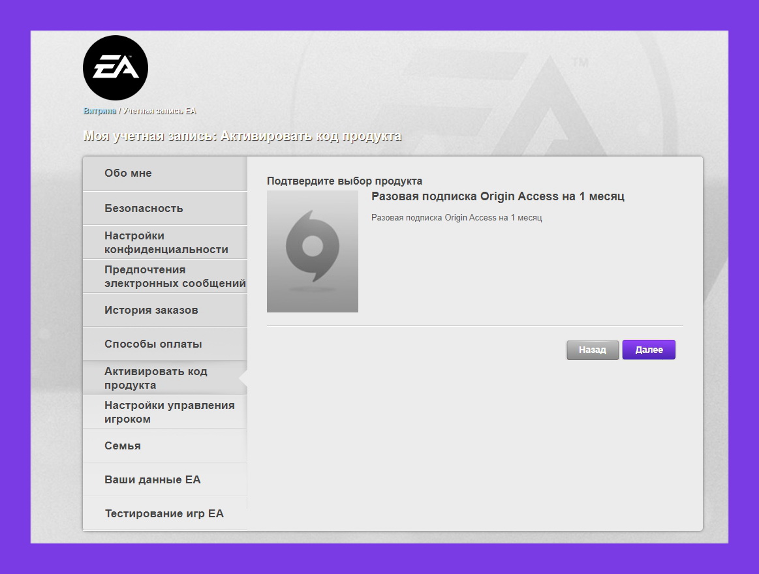
Task: Open Ваши данные EA
Action: pyautogui.click(x=165, y=479)
